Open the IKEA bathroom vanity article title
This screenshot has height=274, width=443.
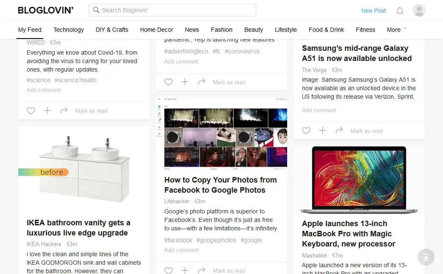coord(78,228)
